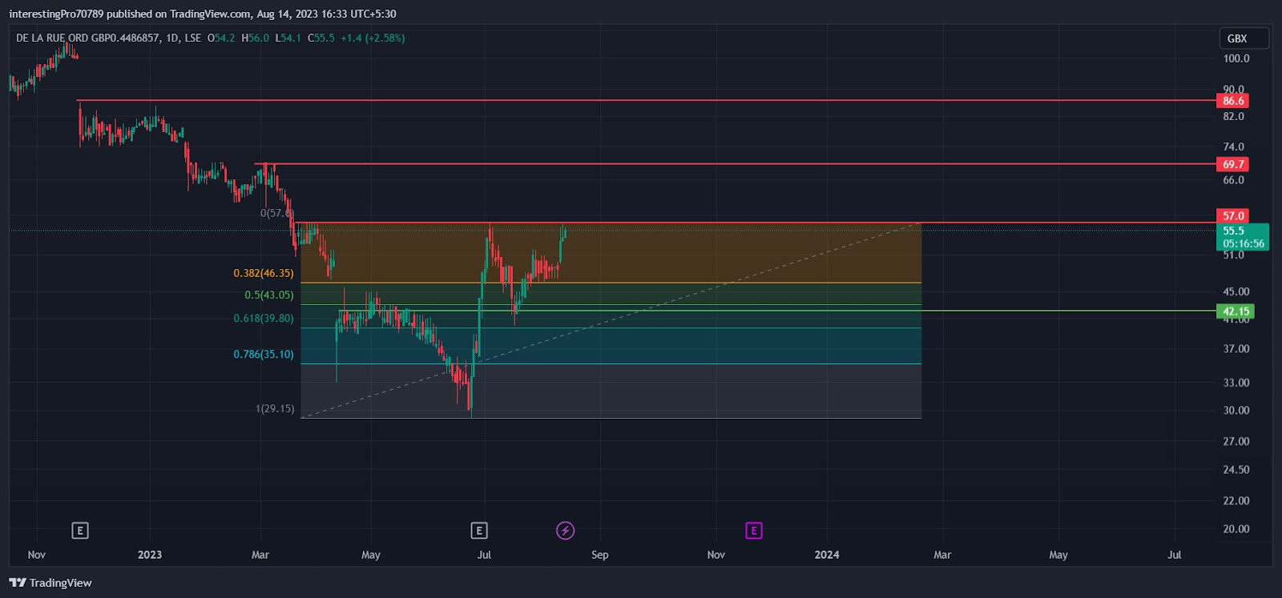Select the 1(29.15) Fibonacci level label
Viewport: 1282px width, 598px height.
(x=275, y=408)
